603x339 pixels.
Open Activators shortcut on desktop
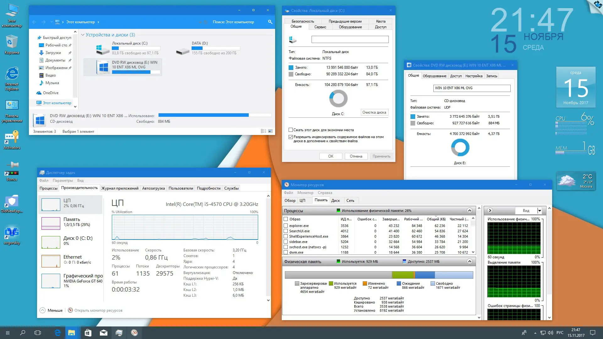[x=12, y=137]
